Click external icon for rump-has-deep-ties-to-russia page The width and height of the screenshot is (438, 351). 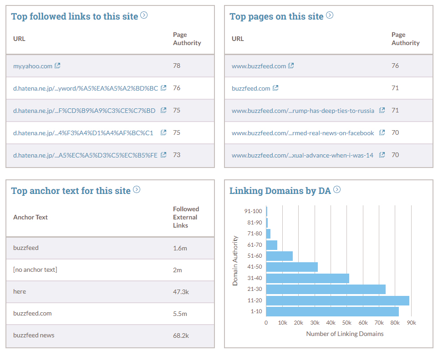tap(382, 110)
